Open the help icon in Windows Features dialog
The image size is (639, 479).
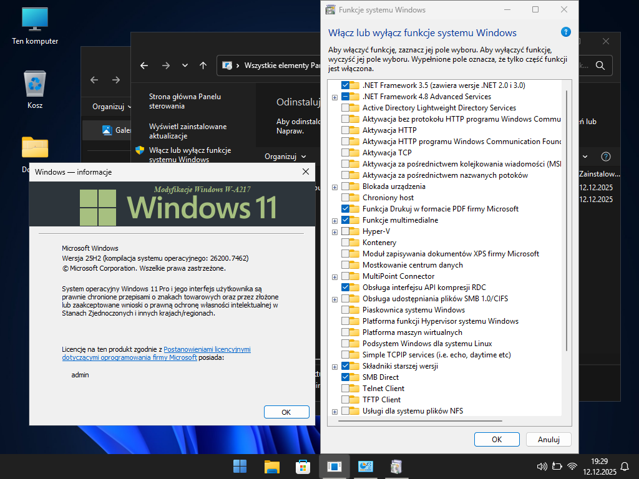pos(565,32)
